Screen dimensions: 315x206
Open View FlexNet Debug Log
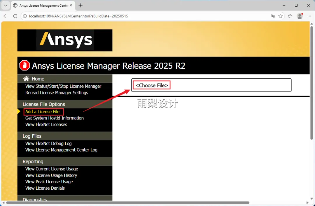[48, 143]
